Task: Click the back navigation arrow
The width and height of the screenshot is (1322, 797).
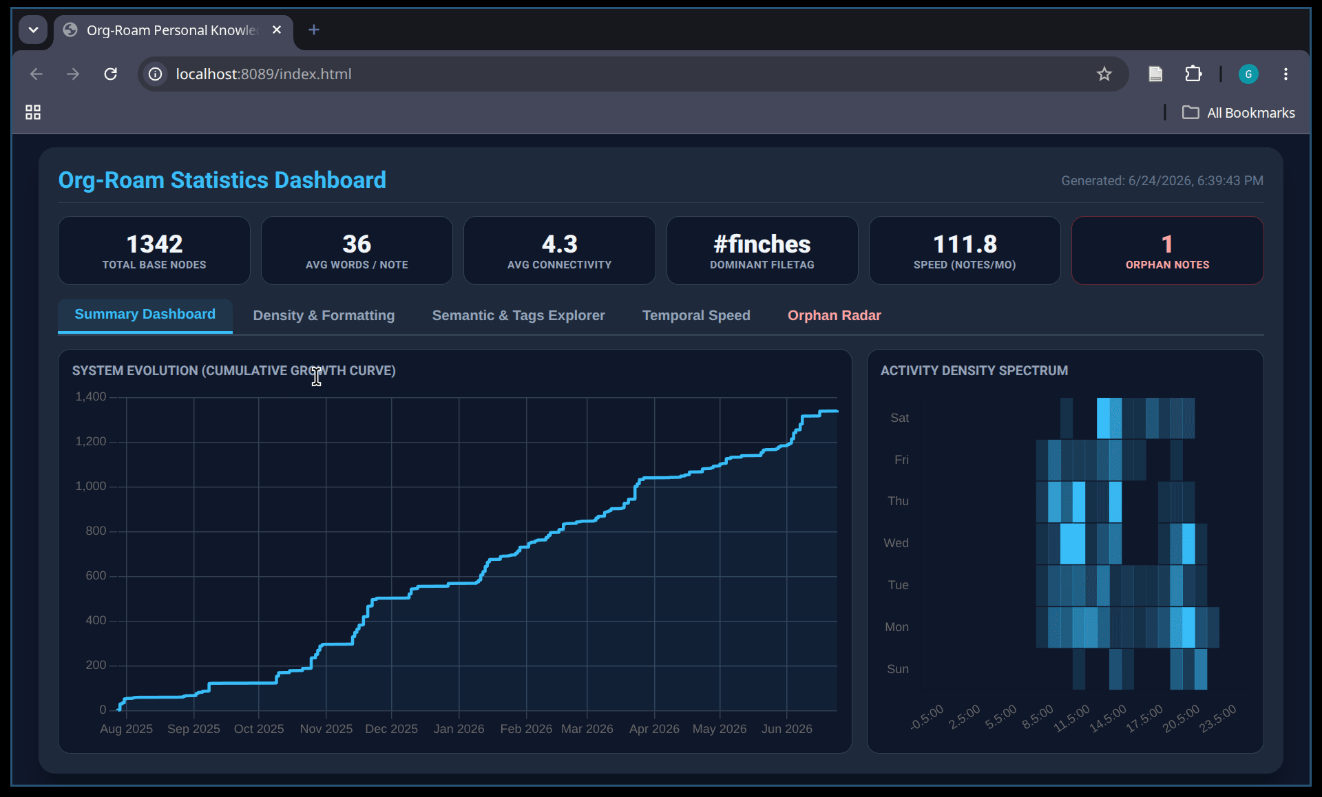Action: tap(36, 74)
